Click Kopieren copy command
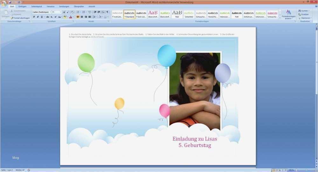The height and width of the screenshot is (172, 318). (16, 14)
